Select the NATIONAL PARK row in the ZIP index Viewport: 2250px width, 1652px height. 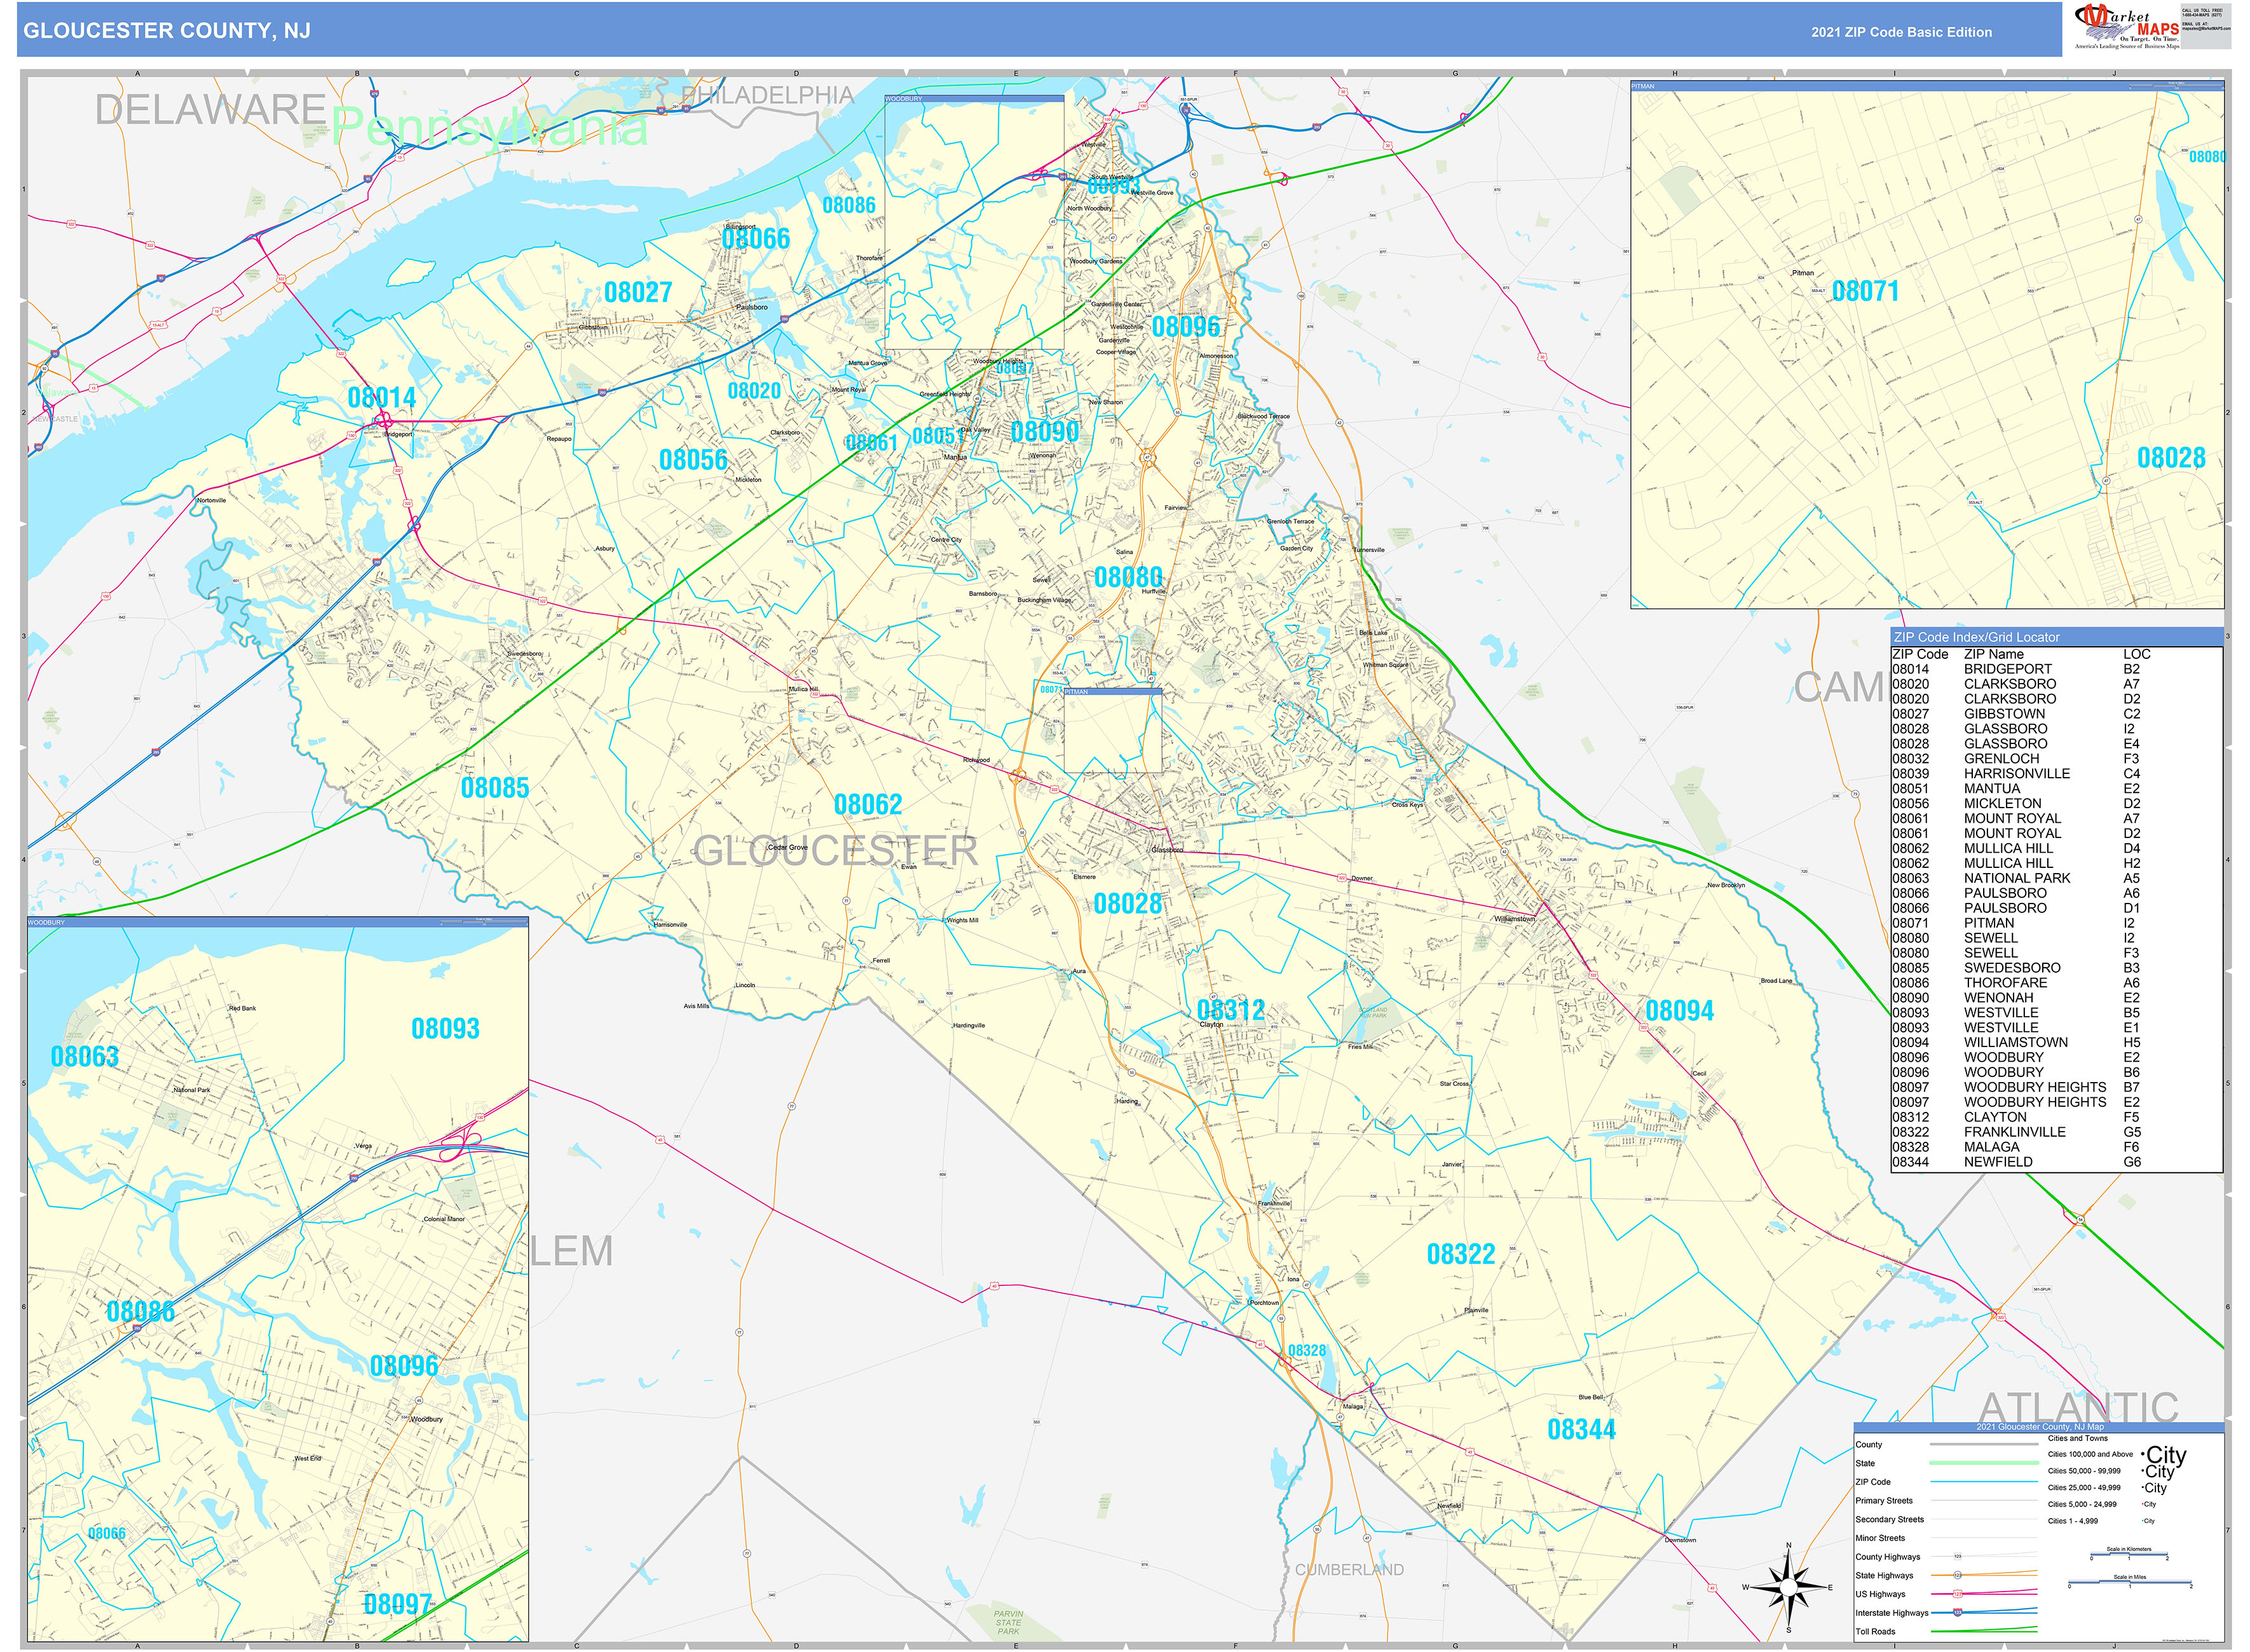point(2015,878)
